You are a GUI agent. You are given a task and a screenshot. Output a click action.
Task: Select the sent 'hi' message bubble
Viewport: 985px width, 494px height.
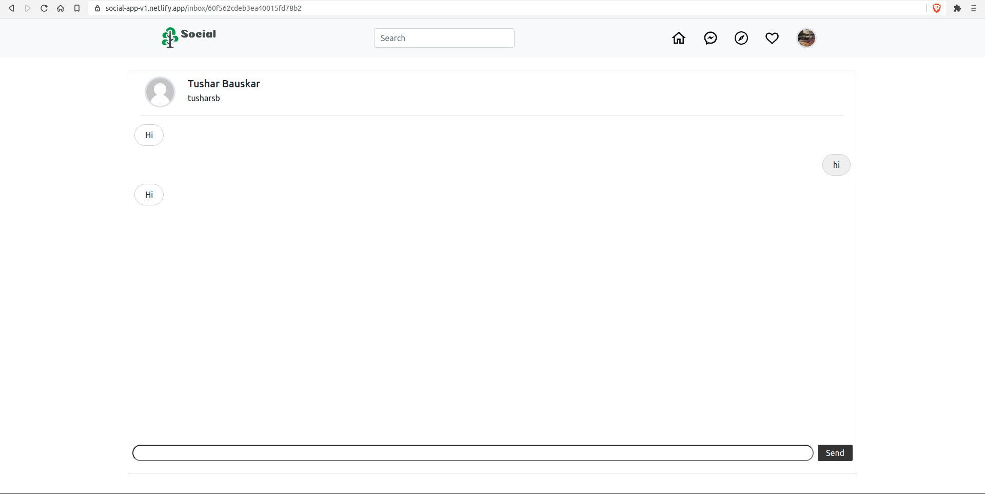[x=836, y=165]
